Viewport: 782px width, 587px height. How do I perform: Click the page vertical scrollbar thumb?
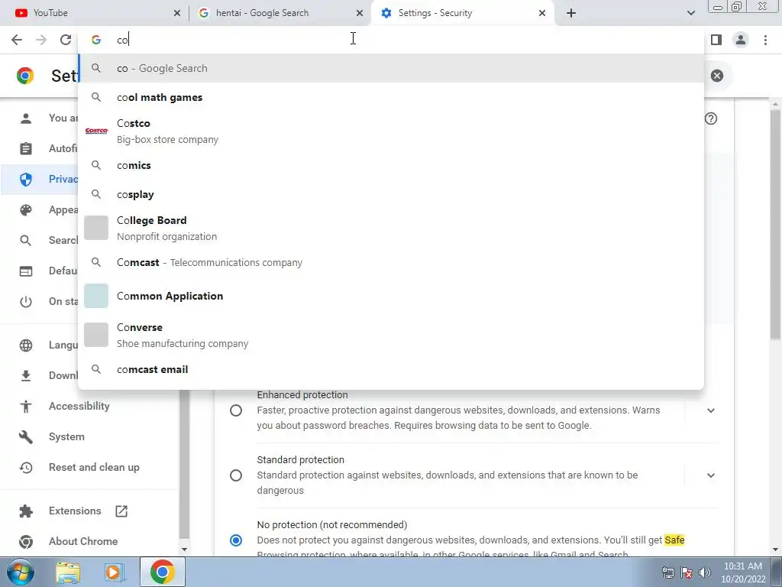click(774, 225)
